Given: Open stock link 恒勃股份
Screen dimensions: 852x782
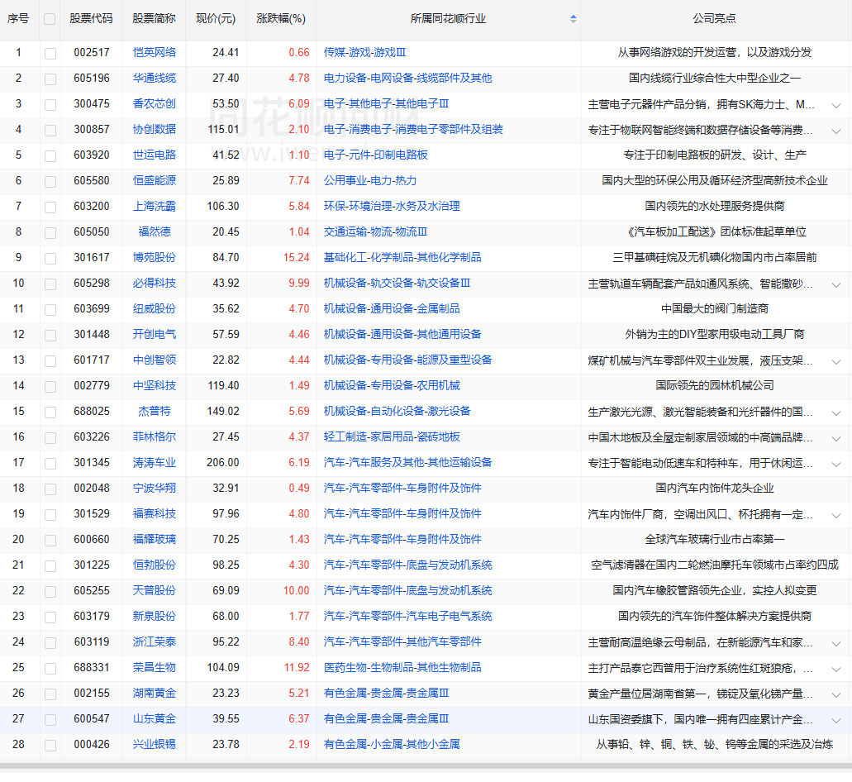Looking at the screenshot, I should point(155,565).
